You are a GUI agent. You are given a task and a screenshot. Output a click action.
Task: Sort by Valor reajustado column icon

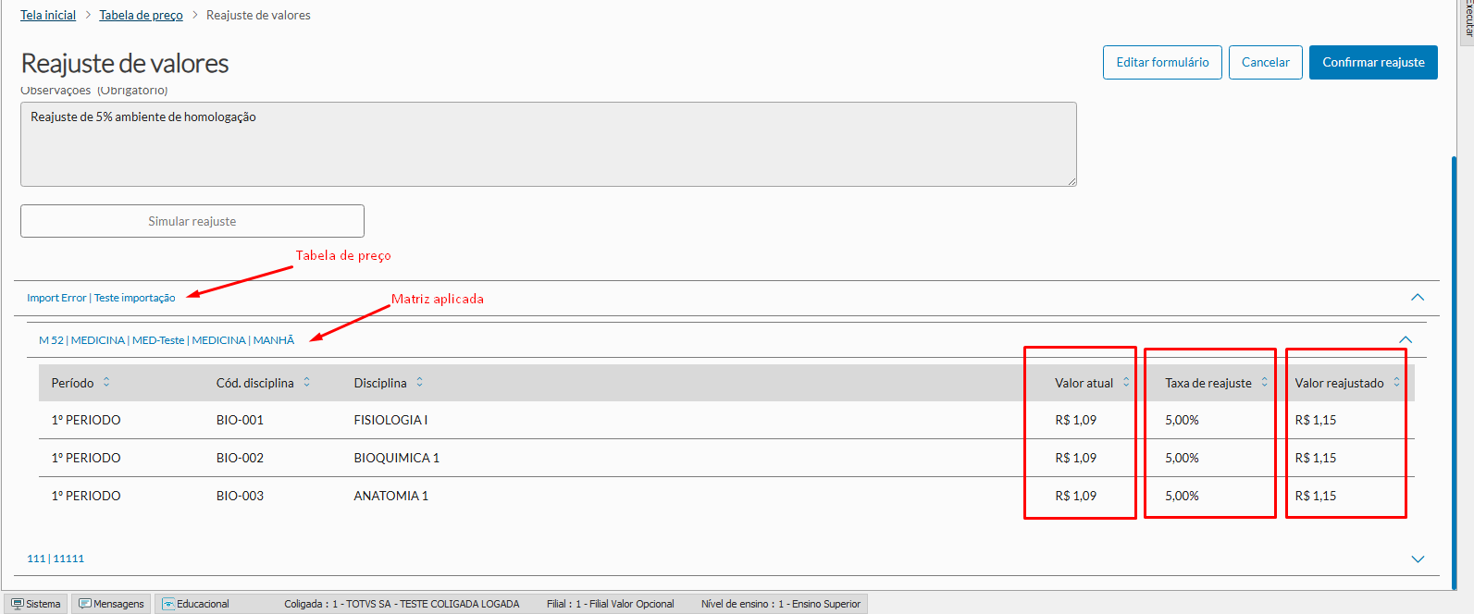pos(1397,382)
